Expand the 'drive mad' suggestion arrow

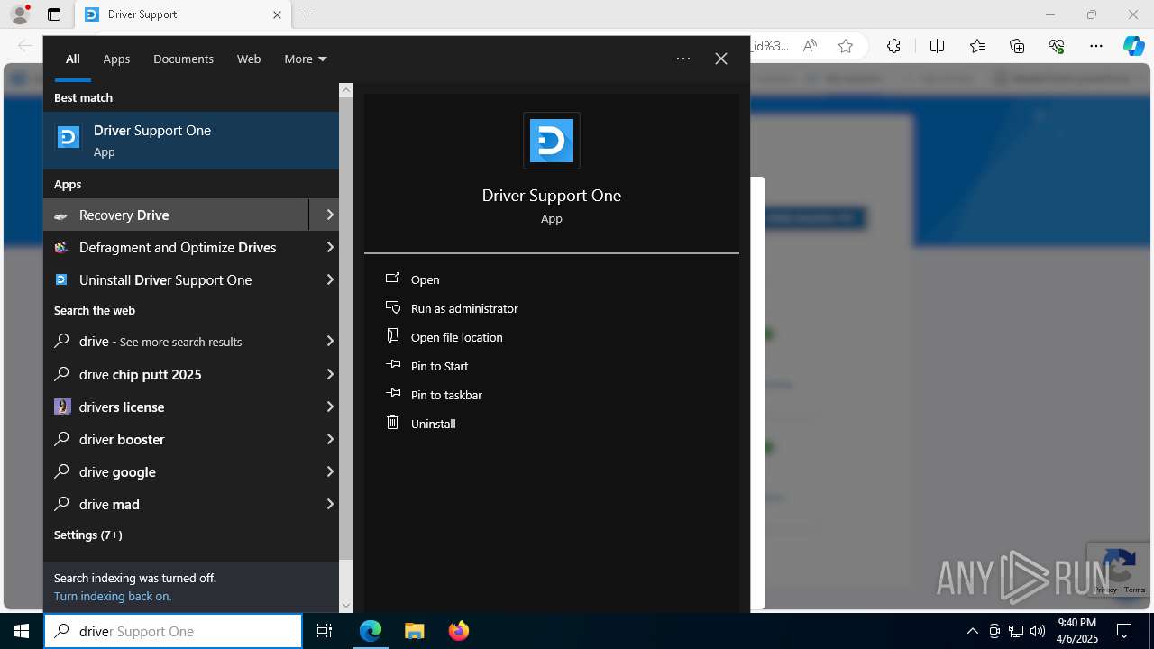click(330, 504)
